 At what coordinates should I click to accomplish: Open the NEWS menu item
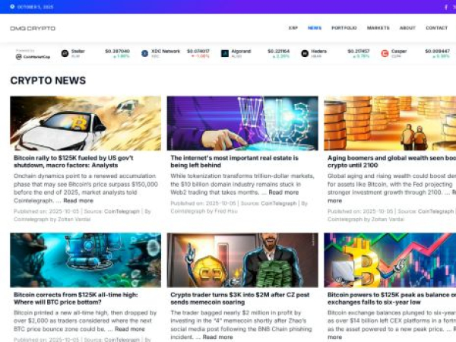coord(315,28)
